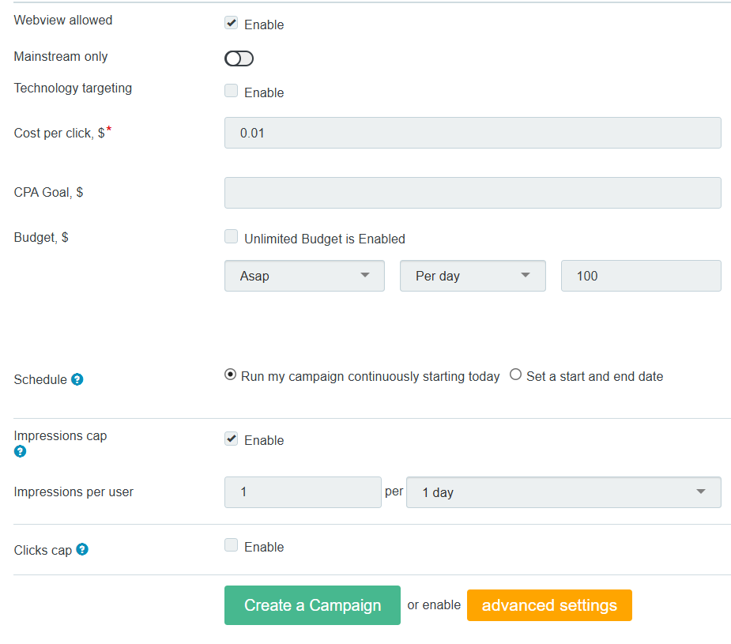This screenshot has height=644, width=731.
Task: Click the Schedule help question-mark icon
Action: tap(77, 379)
